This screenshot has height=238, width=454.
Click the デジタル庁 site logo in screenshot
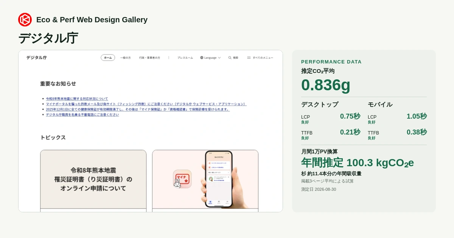click(36, 57)
